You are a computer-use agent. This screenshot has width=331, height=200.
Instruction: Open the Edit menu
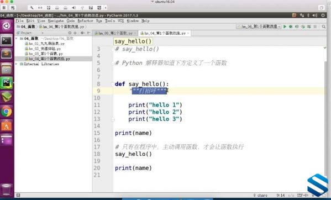[30, 20]
